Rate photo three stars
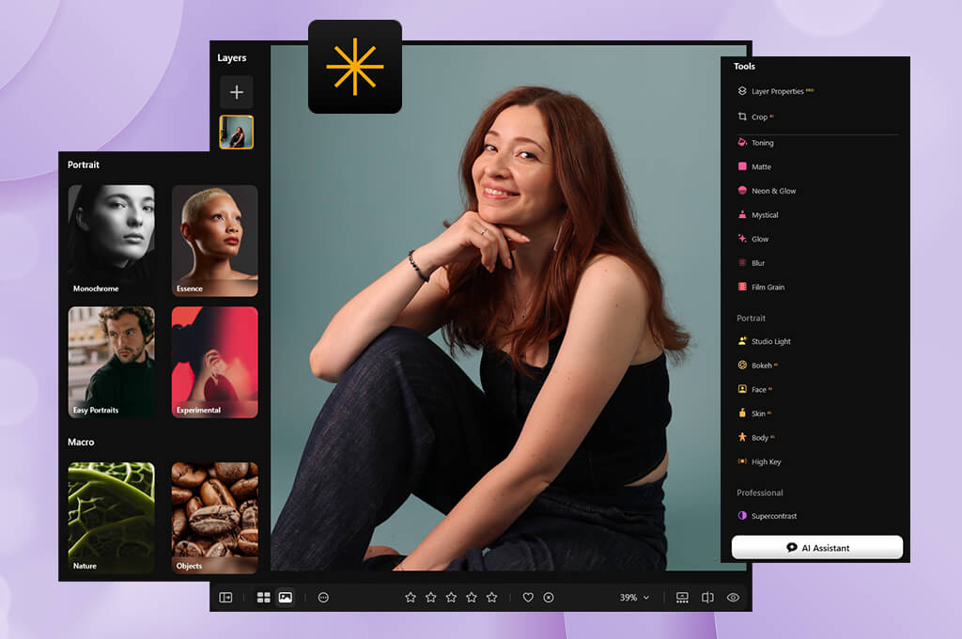Viewport: 962px width, 639px height. pyautogui.click(x=451, y=598)
